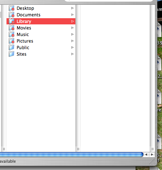Screen dimensions: 162x170
Task: Select the "Music" row text
Action: click(x=23, y=35)
